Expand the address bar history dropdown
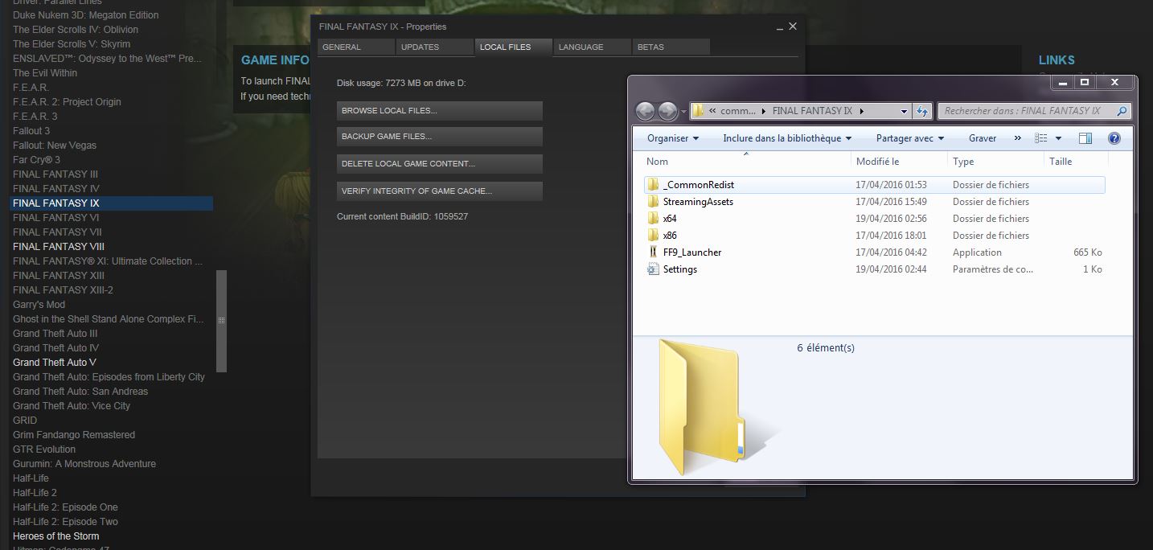Viewport: 1153px width, 550px height. coord(905,111)
